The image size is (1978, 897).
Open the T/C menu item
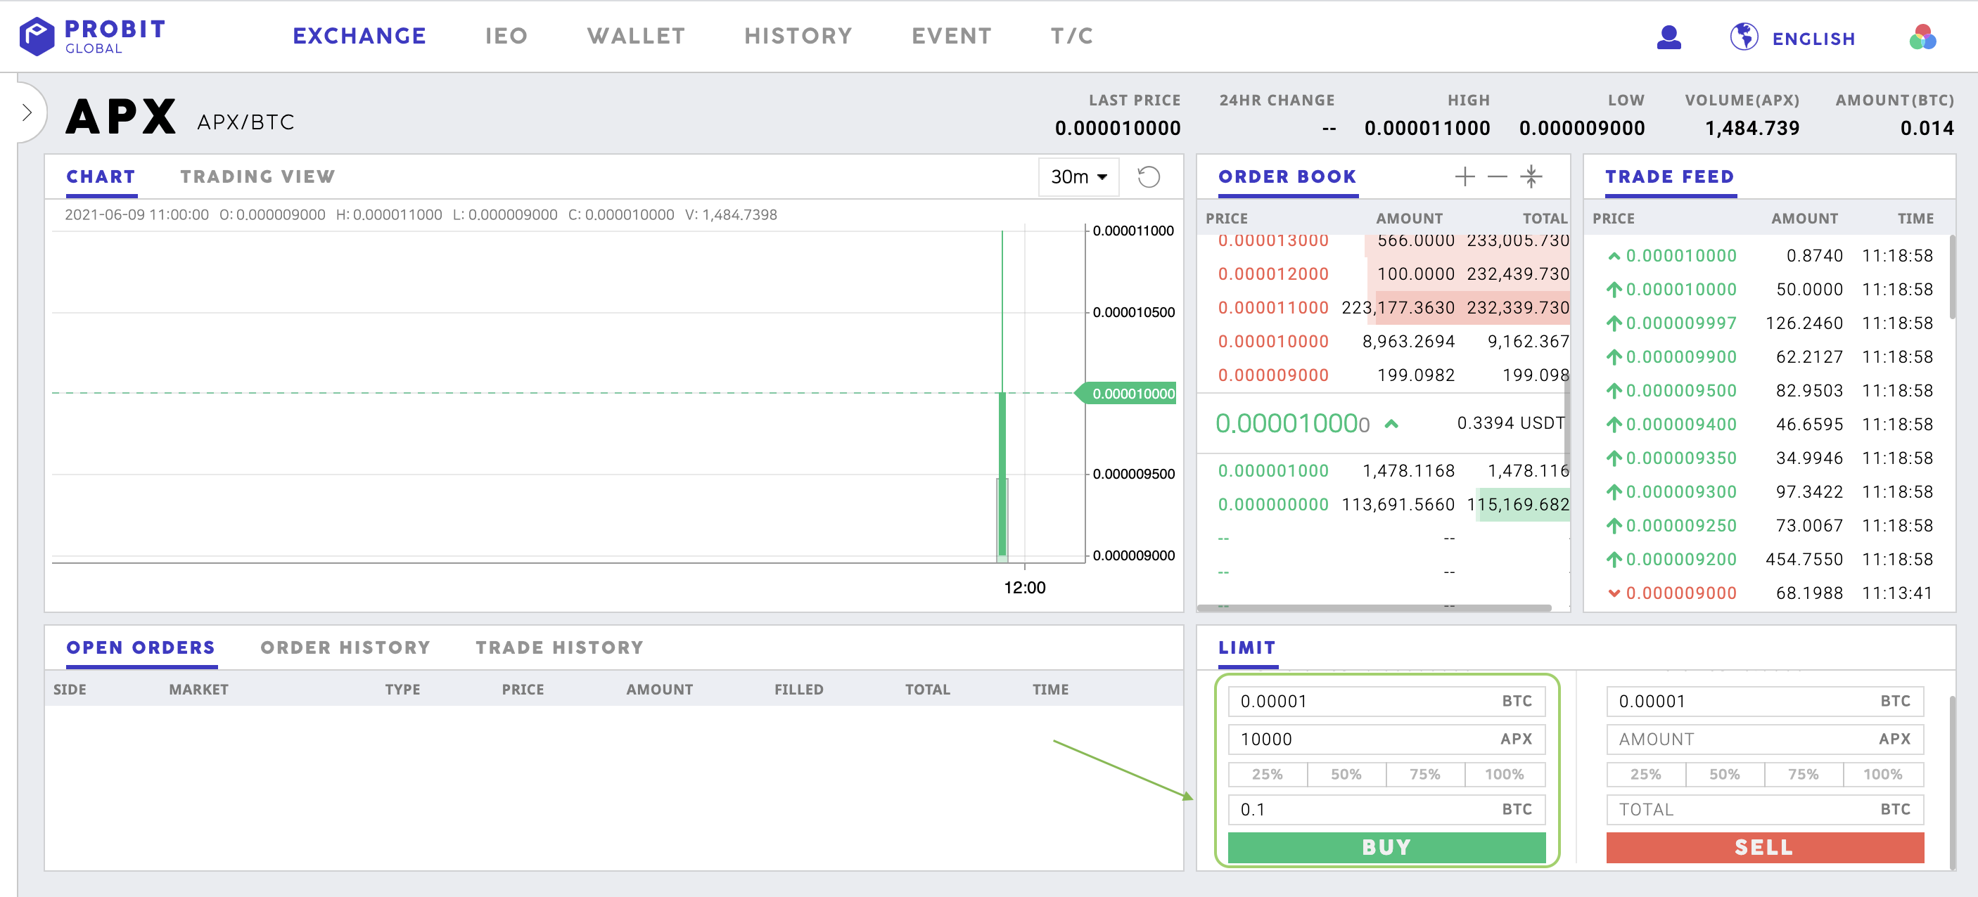(x=1071, y=36)
